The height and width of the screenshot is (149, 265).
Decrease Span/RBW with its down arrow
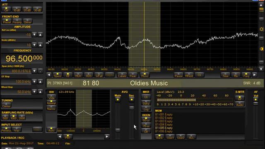34,71
